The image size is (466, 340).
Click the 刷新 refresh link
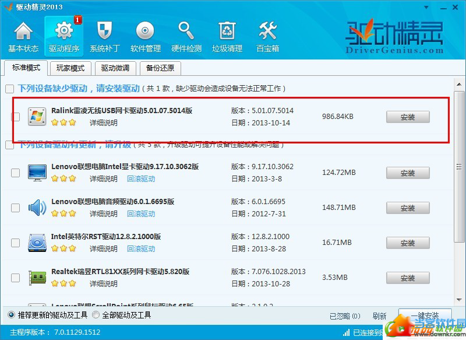[380, 316]
